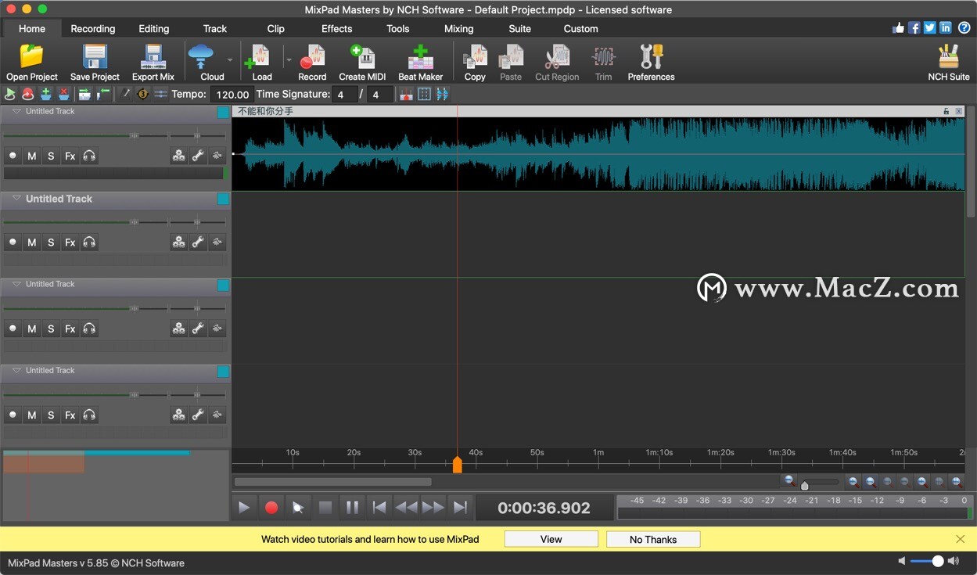The width and height of the screenshot is (977, 575).
Task: Click the Copy icon in the toolbar
Action: [474, 62]
